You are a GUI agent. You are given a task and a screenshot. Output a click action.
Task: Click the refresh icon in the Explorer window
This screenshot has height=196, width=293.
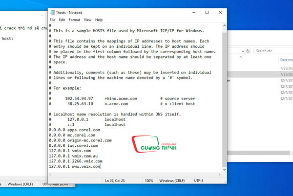(x=248, y=51)
